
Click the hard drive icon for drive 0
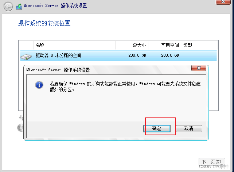click(x=26, y=57)
